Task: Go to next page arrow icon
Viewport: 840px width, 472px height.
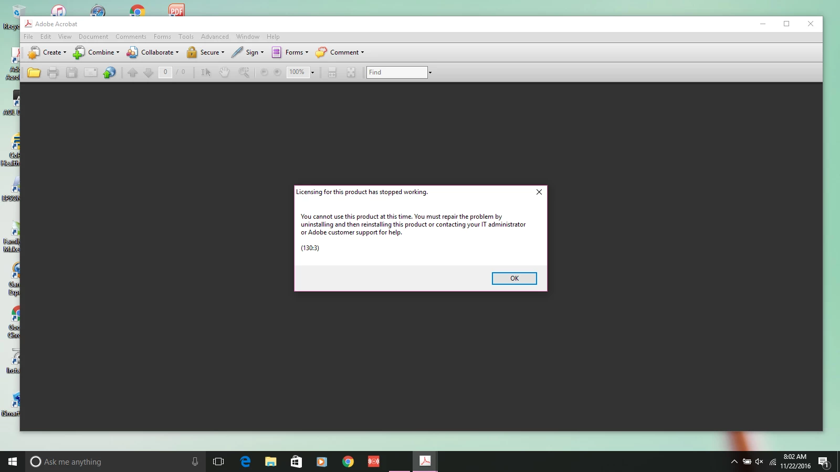Action: 149,72
